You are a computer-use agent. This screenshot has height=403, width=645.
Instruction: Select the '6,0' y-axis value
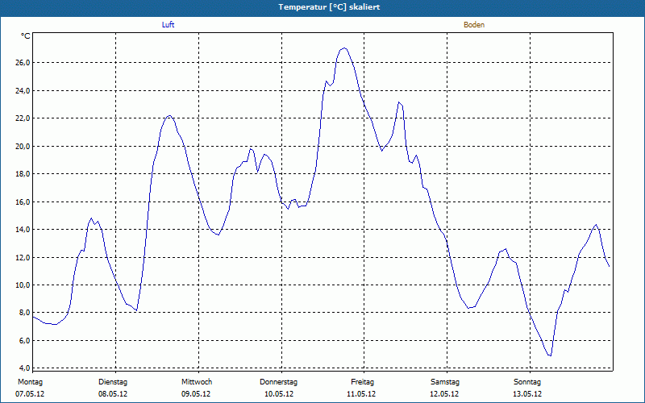tap(25, 340)
